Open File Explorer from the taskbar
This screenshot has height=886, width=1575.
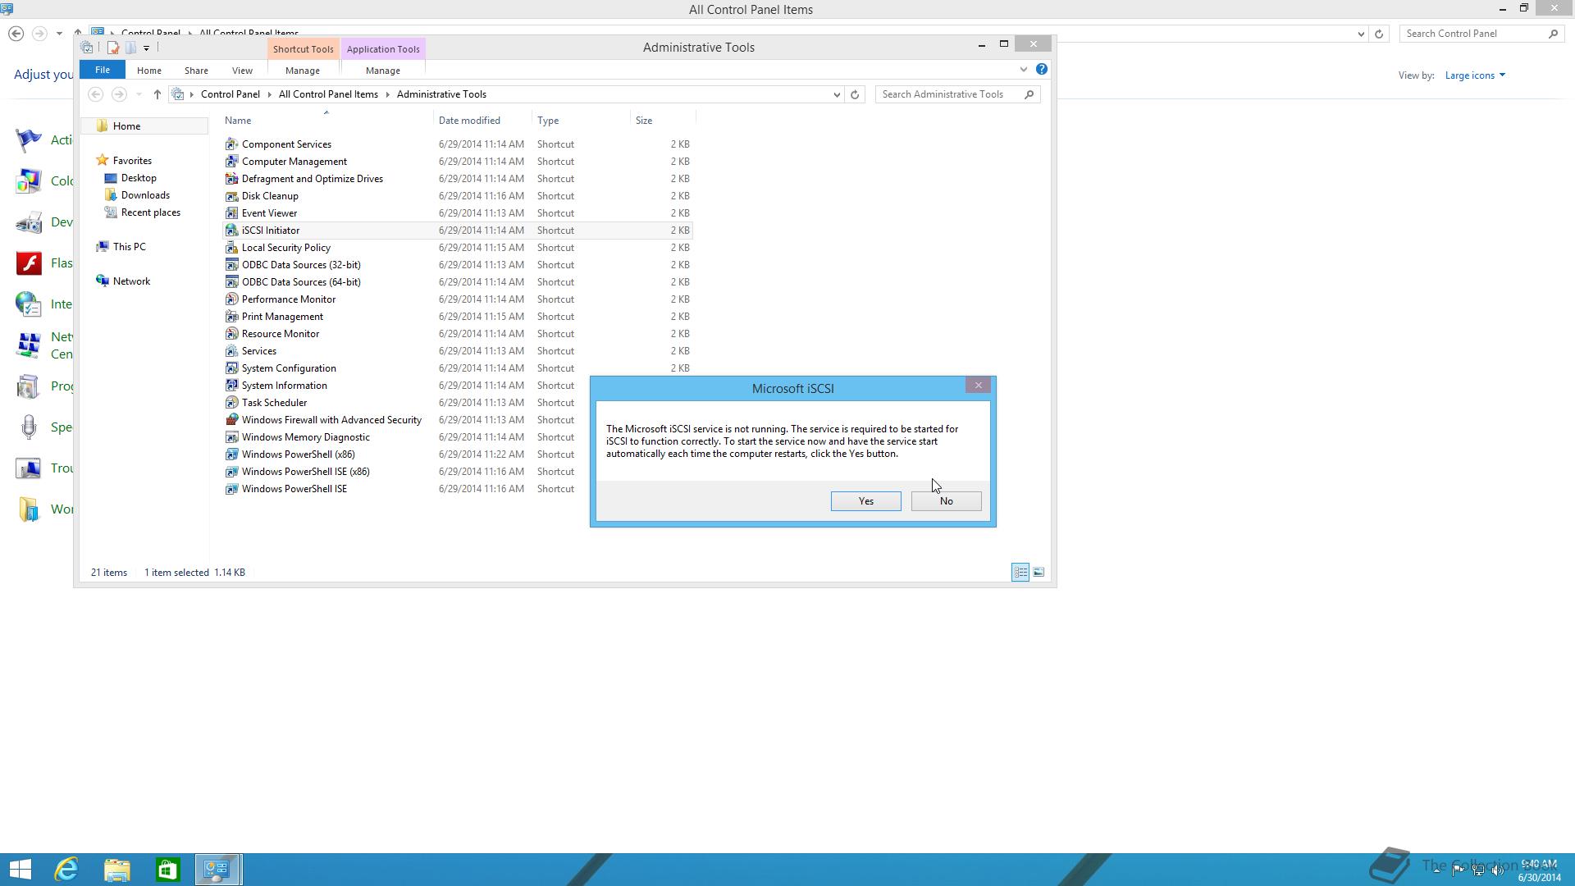pyautogui.click(x=117, y=870)
